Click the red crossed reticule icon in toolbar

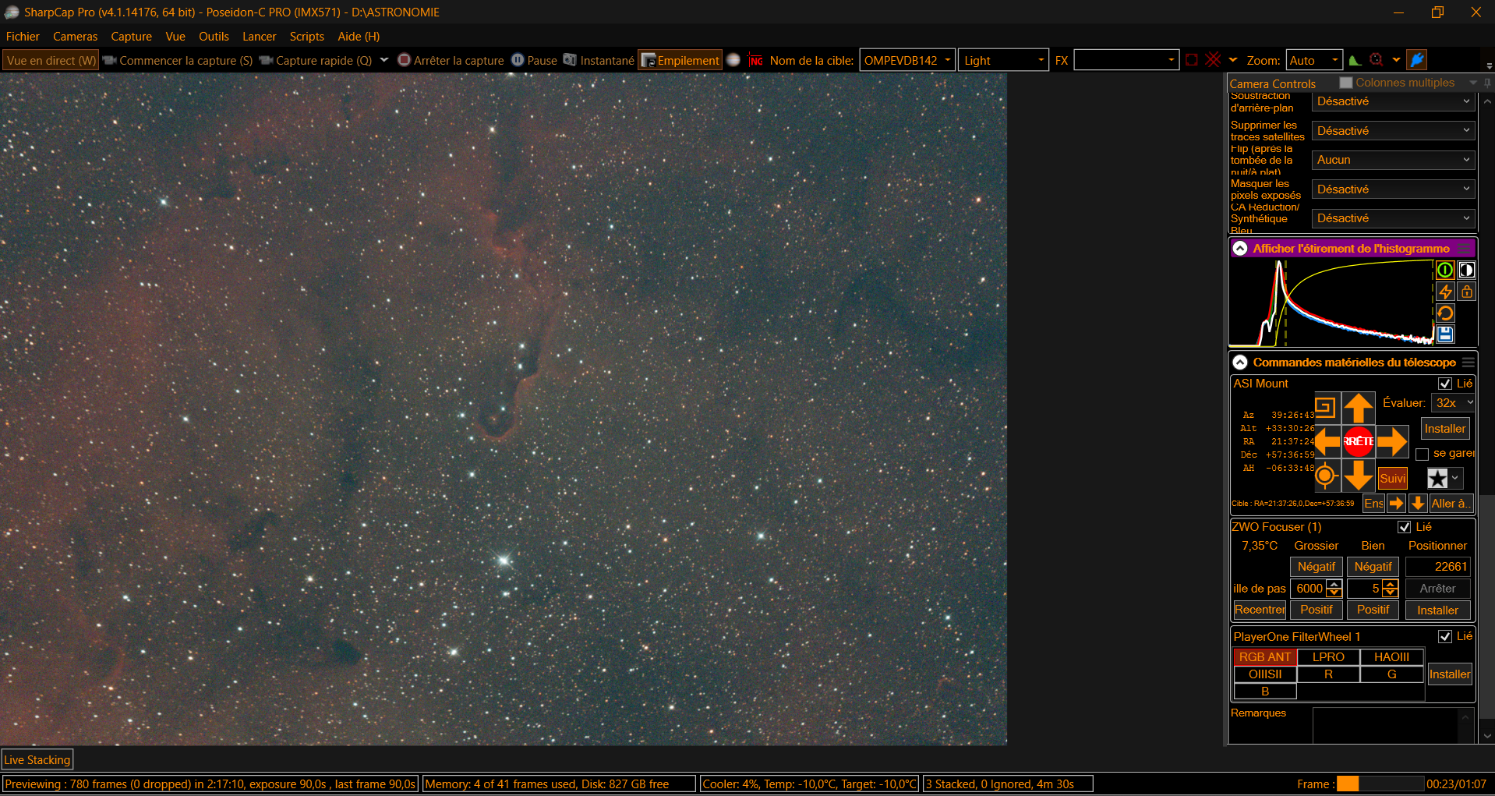click(x=1213, y=60)
